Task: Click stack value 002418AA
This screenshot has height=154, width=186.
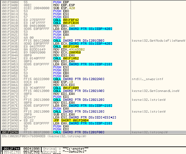Action: coord(31,148)
